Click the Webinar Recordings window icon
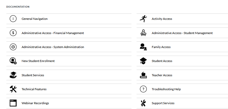Image resolution: width=228 pixels, height=109 pixels. (x=13, y=103)
